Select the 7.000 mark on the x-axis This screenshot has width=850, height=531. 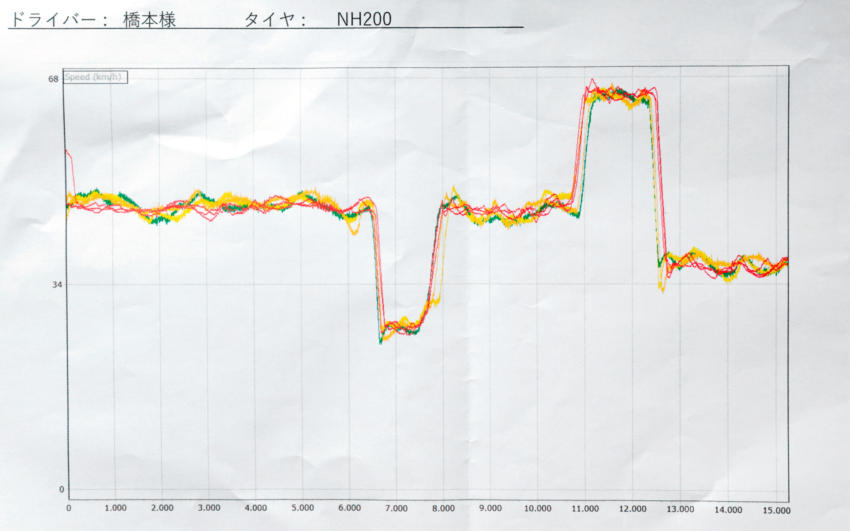click(x=396, y=508)
